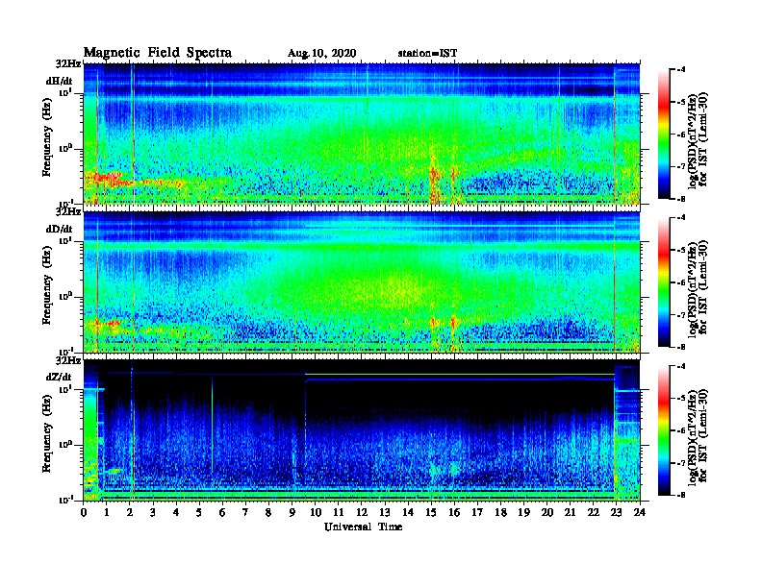Click hour "20" on the Universal Time axis
The width and height of the screenshot is (762, 588).
(547, 512)
